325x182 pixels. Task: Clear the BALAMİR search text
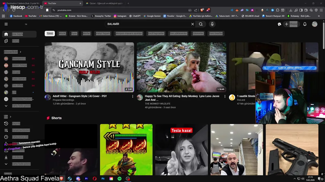click(x=192, y=24)
